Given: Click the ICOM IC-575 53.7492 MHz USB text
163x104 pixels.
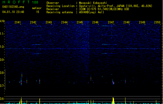Looking at the screenshot, I should 104,9.
